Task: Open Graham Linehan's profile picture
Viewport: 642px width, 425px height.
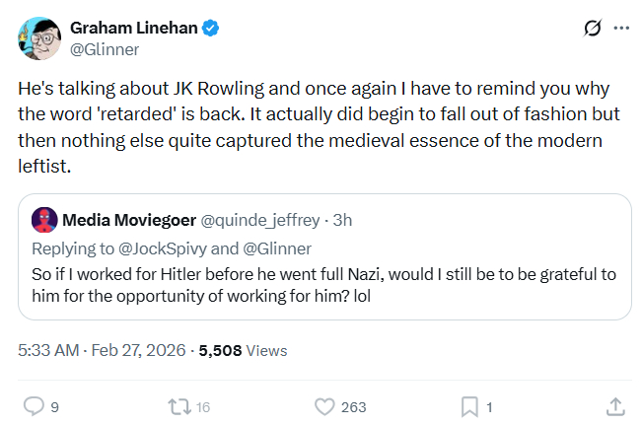Action: pyautogui.click(x=39, y=37)
